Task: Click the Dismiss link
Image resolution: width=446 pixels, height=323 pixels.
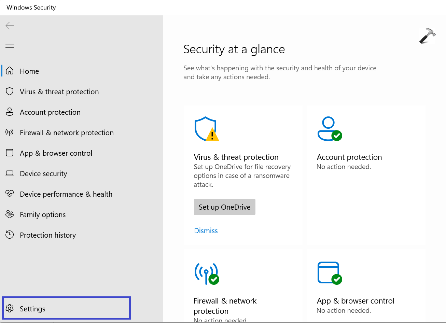Action: tap(206, 231)
